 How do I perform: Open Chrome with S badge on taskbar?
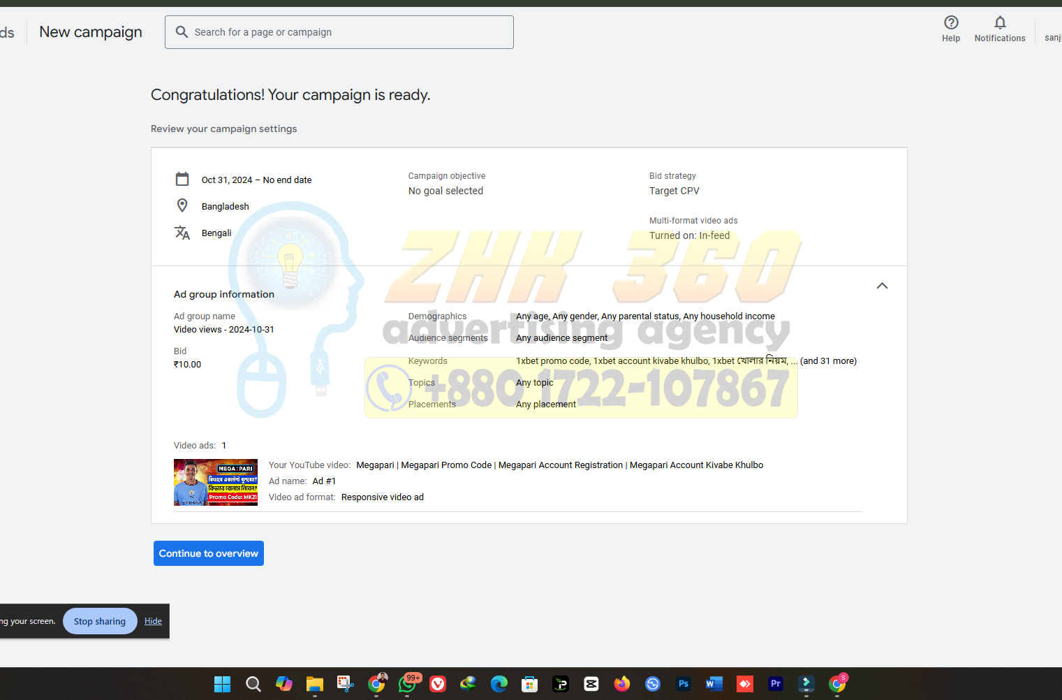click(x=838, y=684)
